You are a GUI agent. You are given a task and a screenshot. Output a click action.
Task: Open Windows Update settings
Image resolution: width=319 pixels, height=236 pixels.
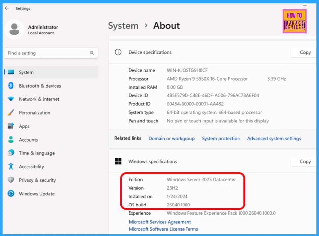click(x=51, y=193)
